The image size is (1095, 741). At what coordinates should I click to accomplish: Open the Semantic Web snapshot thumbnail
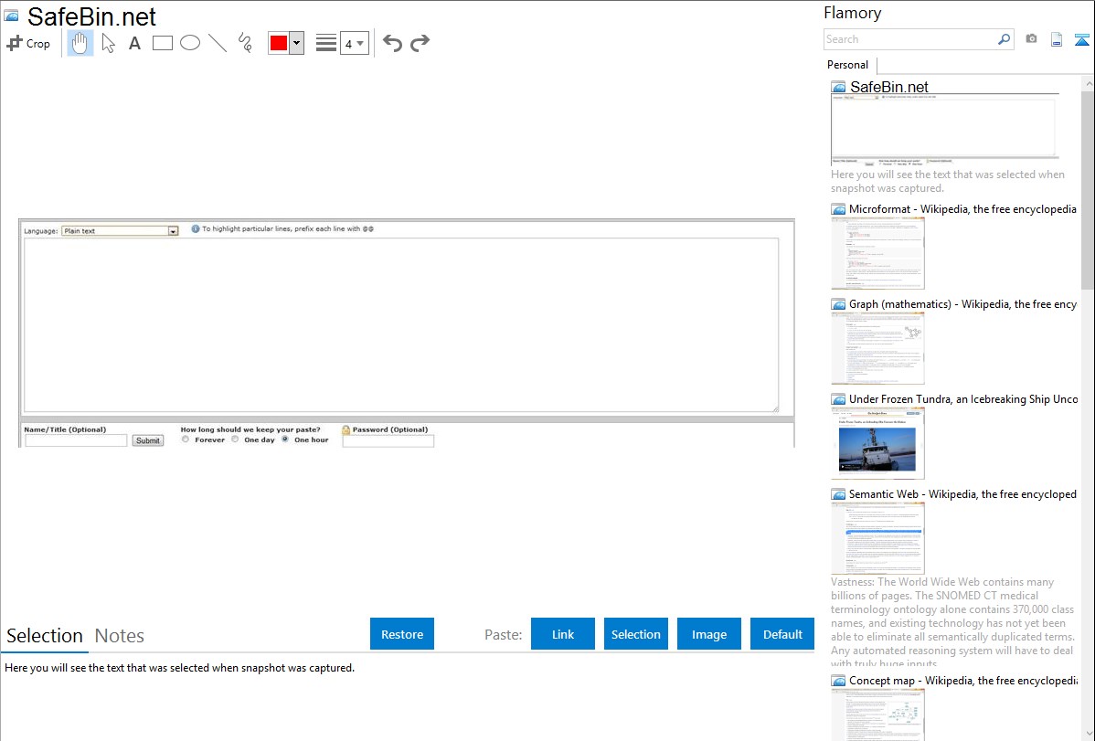(x=877, y=538)
